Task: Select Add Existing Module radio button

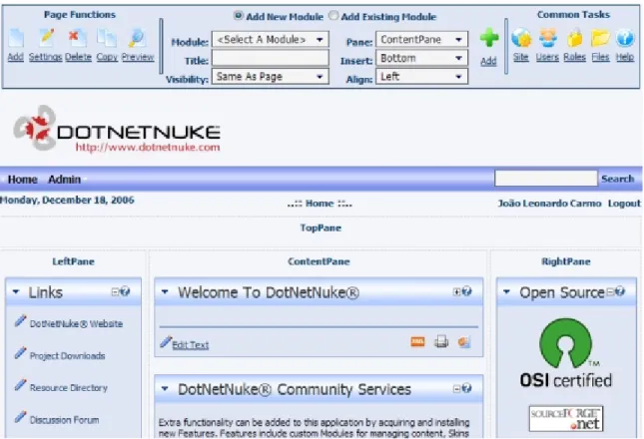Action: click(x=333, y=16)
